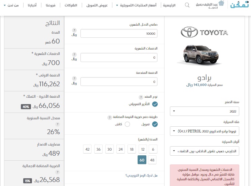Open ألوان السيارة dropdown
Screen dimensions: 251x186
(205, 151)
